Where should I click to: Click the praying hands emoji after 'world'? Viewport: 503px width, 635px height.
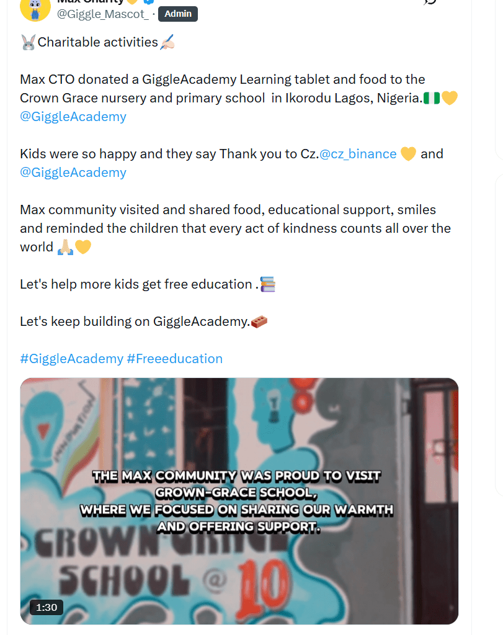coord(66,247)
